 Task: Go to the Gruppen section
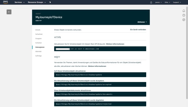38,38
